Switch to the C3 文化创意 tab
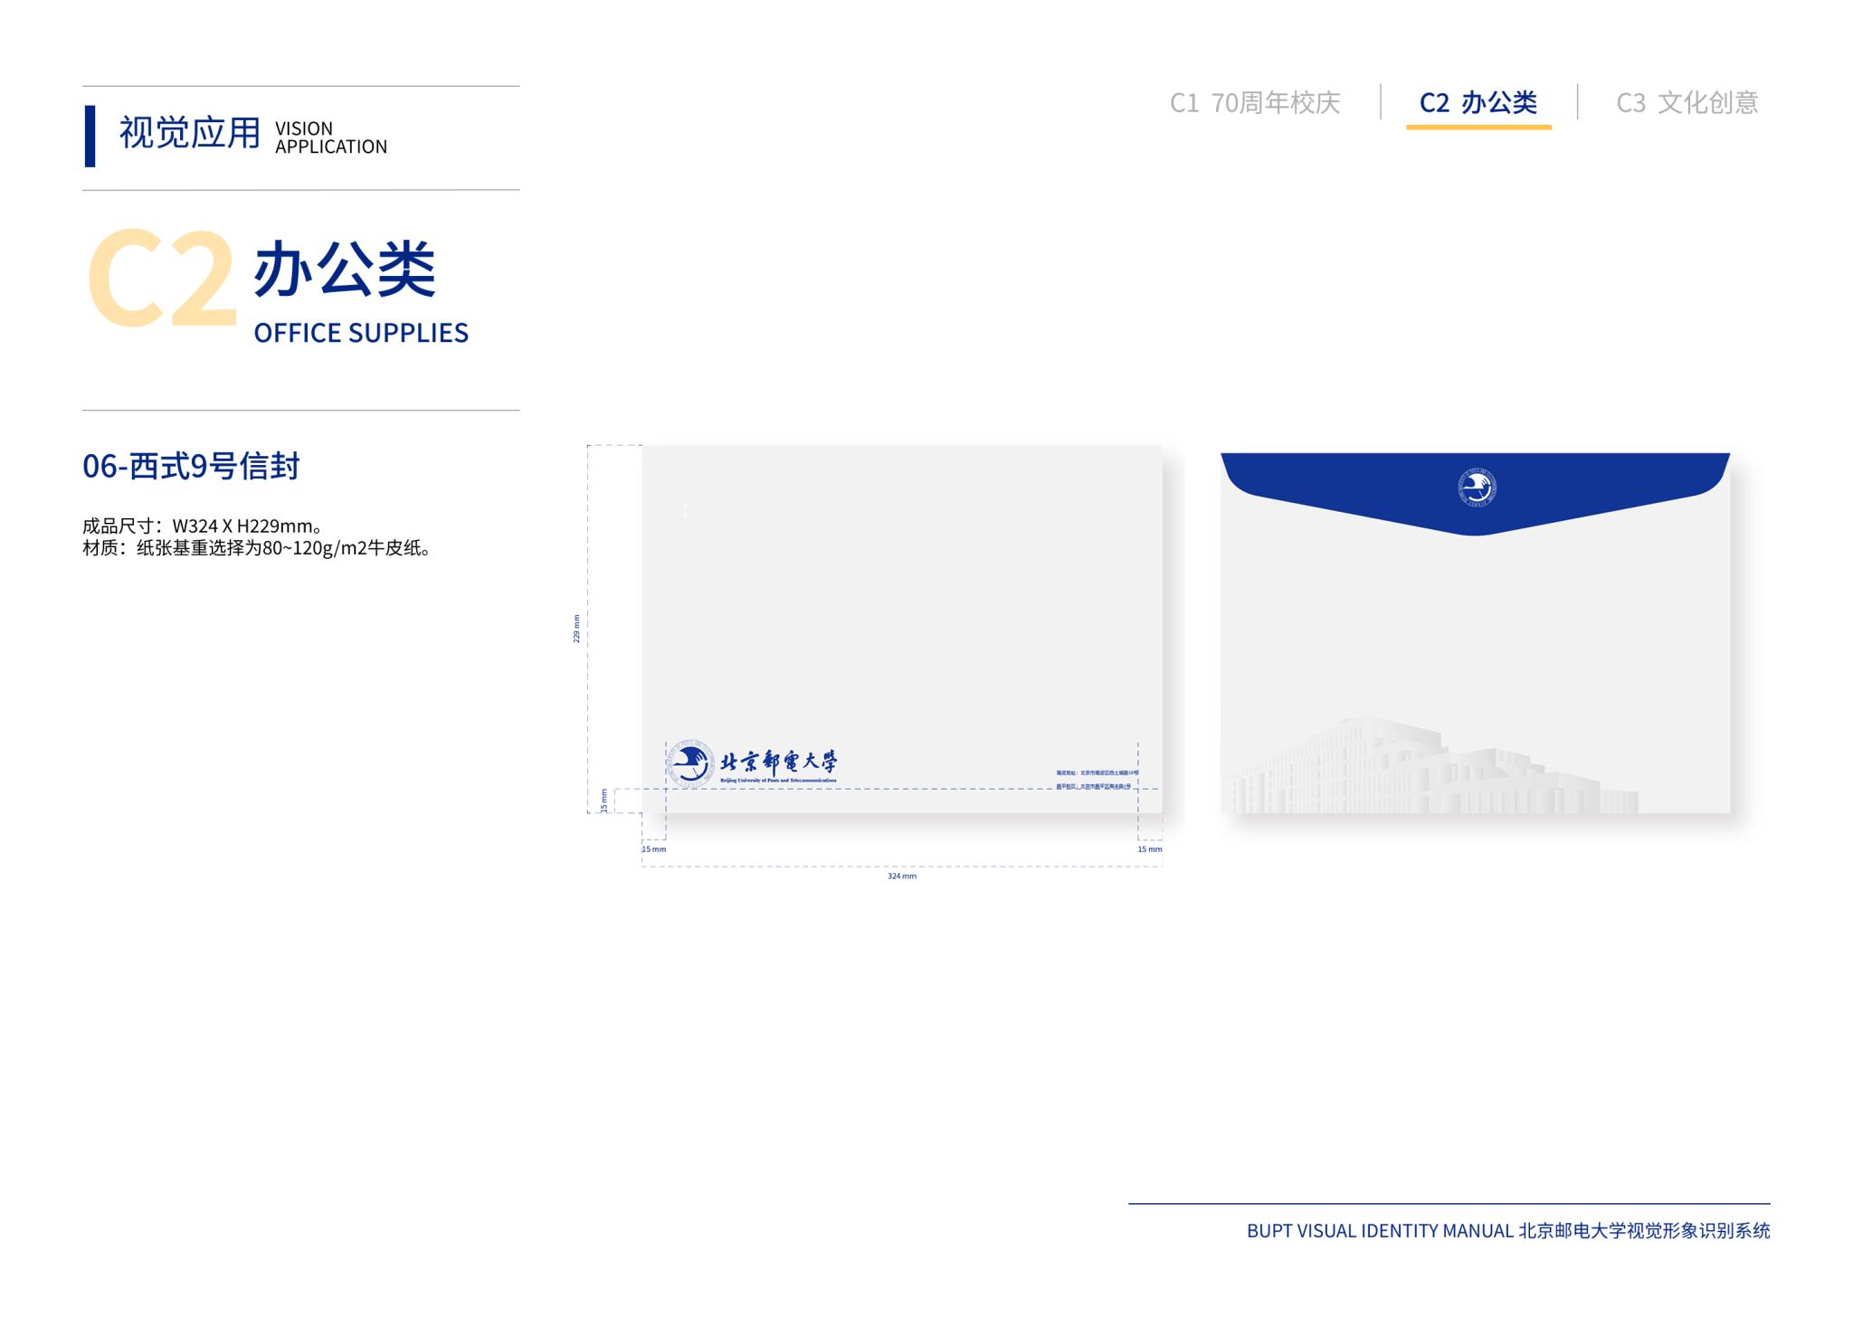This screenshot has height=1317, width=1853. coord(1687,103)
